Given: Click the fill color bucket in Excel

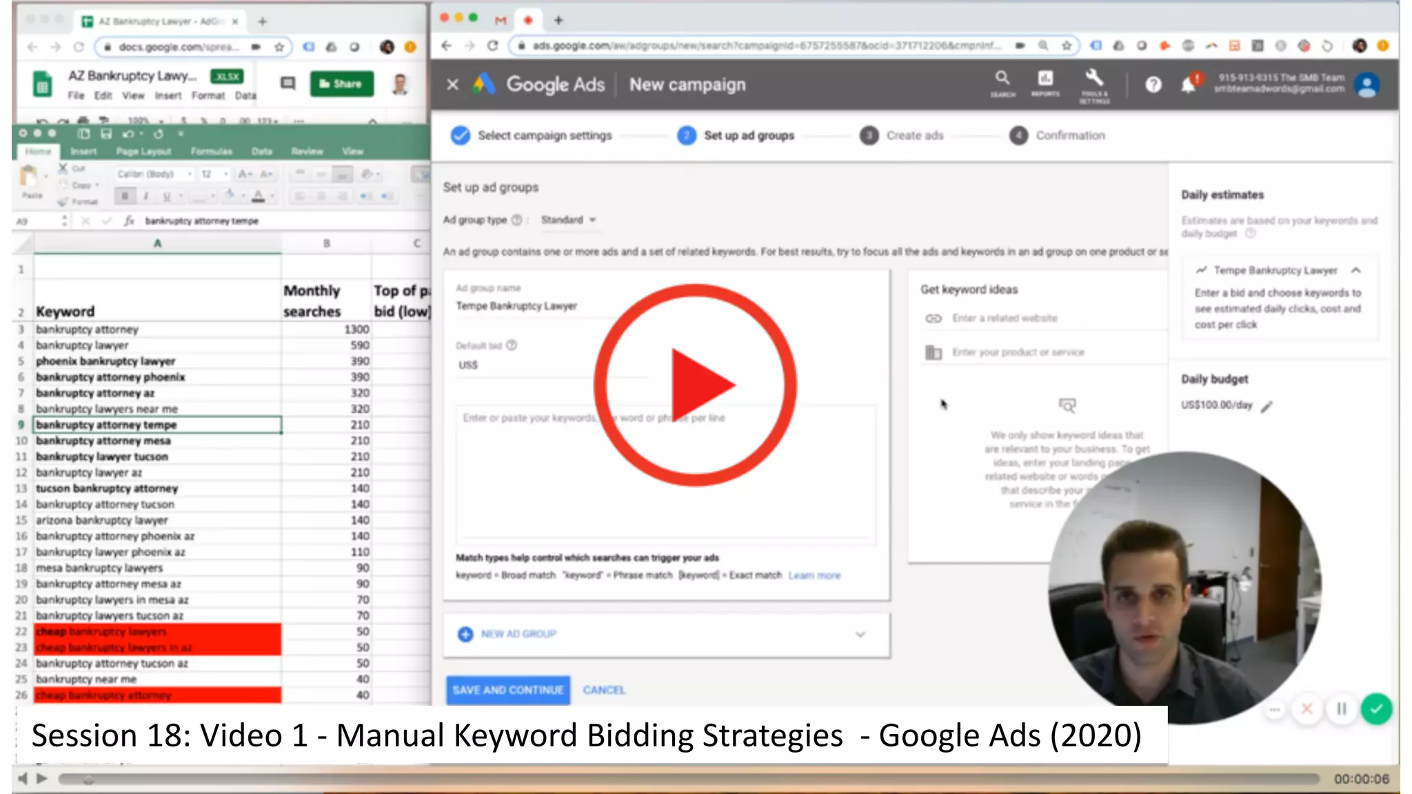Looking at the screenshot, I should click(x=230, y=196).
